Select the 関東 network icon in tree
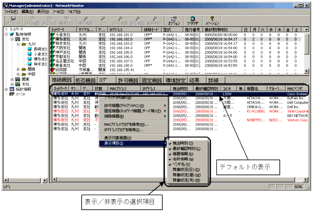 [x=18, y=79]
